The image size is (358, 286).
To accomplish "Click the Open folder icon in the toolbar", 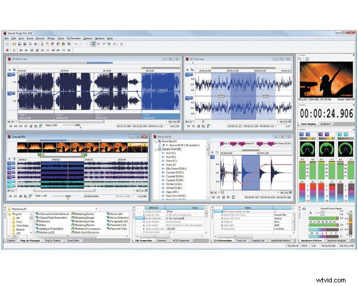I will coord(14,43).
